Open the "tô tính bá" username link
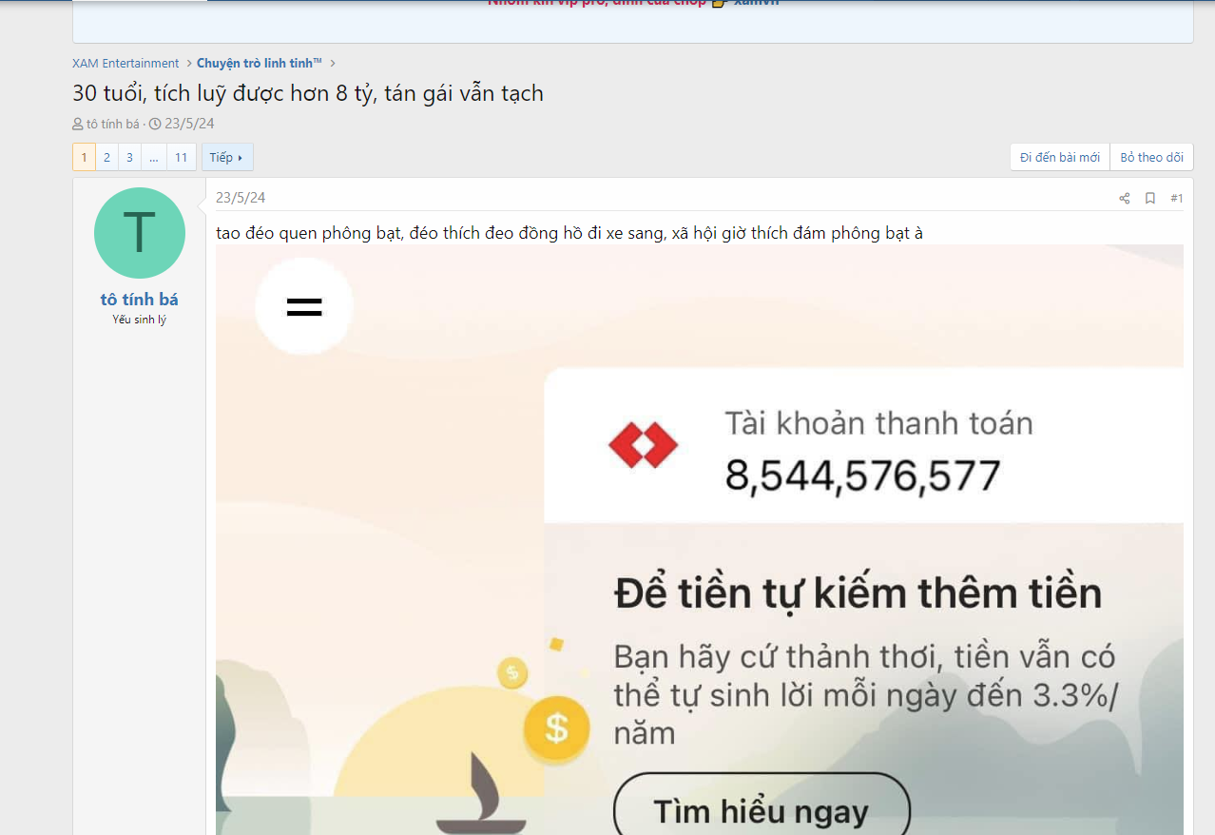The width and height of the screenshot is (1215, 835). point(139,299)
